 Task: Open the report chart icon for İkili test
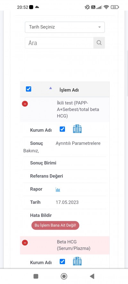(x=58, y=190)
